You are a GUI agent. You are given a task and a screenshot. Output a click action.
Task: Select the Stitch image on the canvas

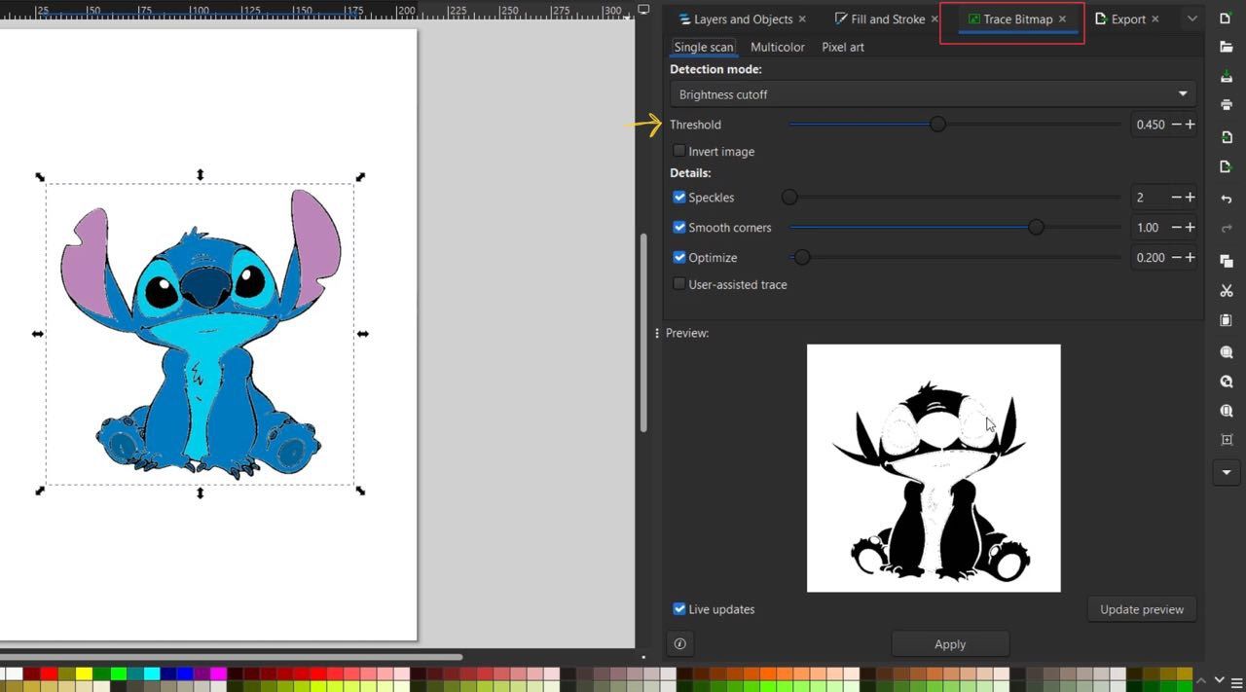click(x=201, y=334)
